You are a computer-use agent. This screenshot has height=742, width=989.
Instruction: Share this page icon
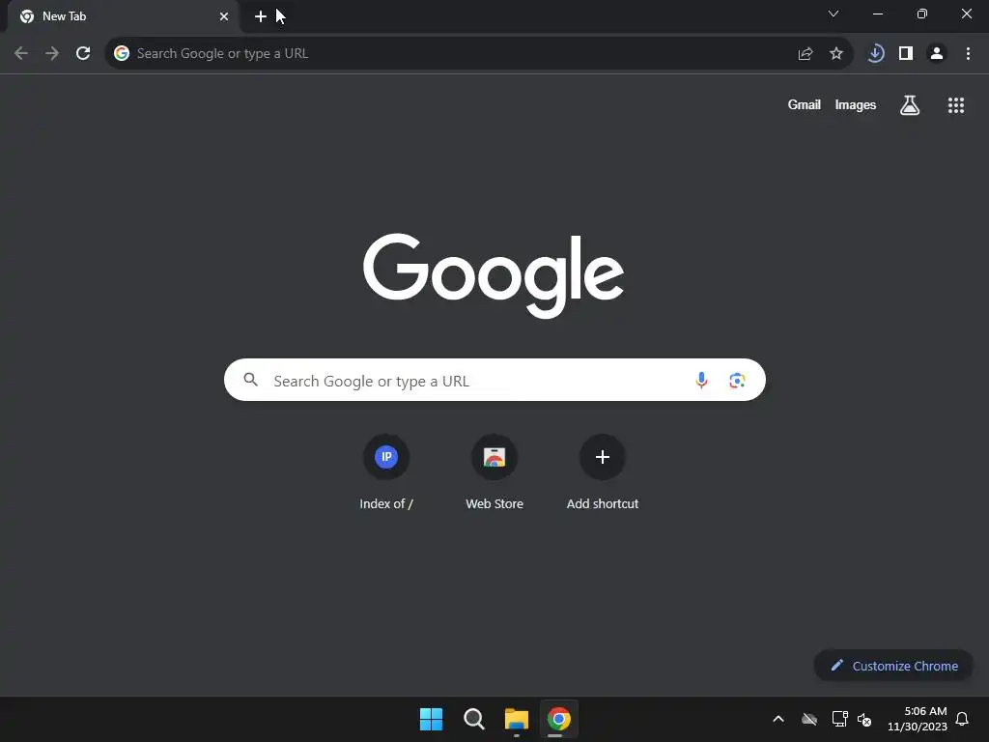tap(805, 54)
